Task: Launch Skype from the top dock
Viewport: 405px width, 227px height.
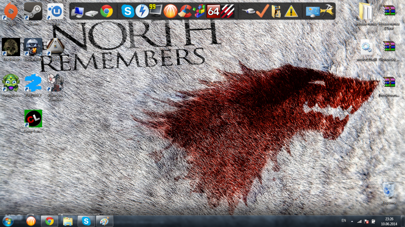Action: click(x=128, y=11)
